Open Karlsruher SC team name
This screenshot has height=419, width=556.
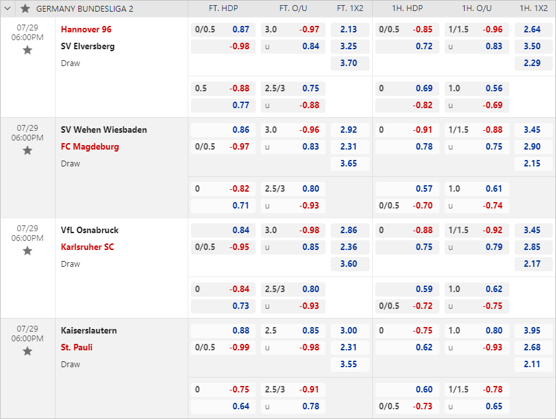pos(87,247)
